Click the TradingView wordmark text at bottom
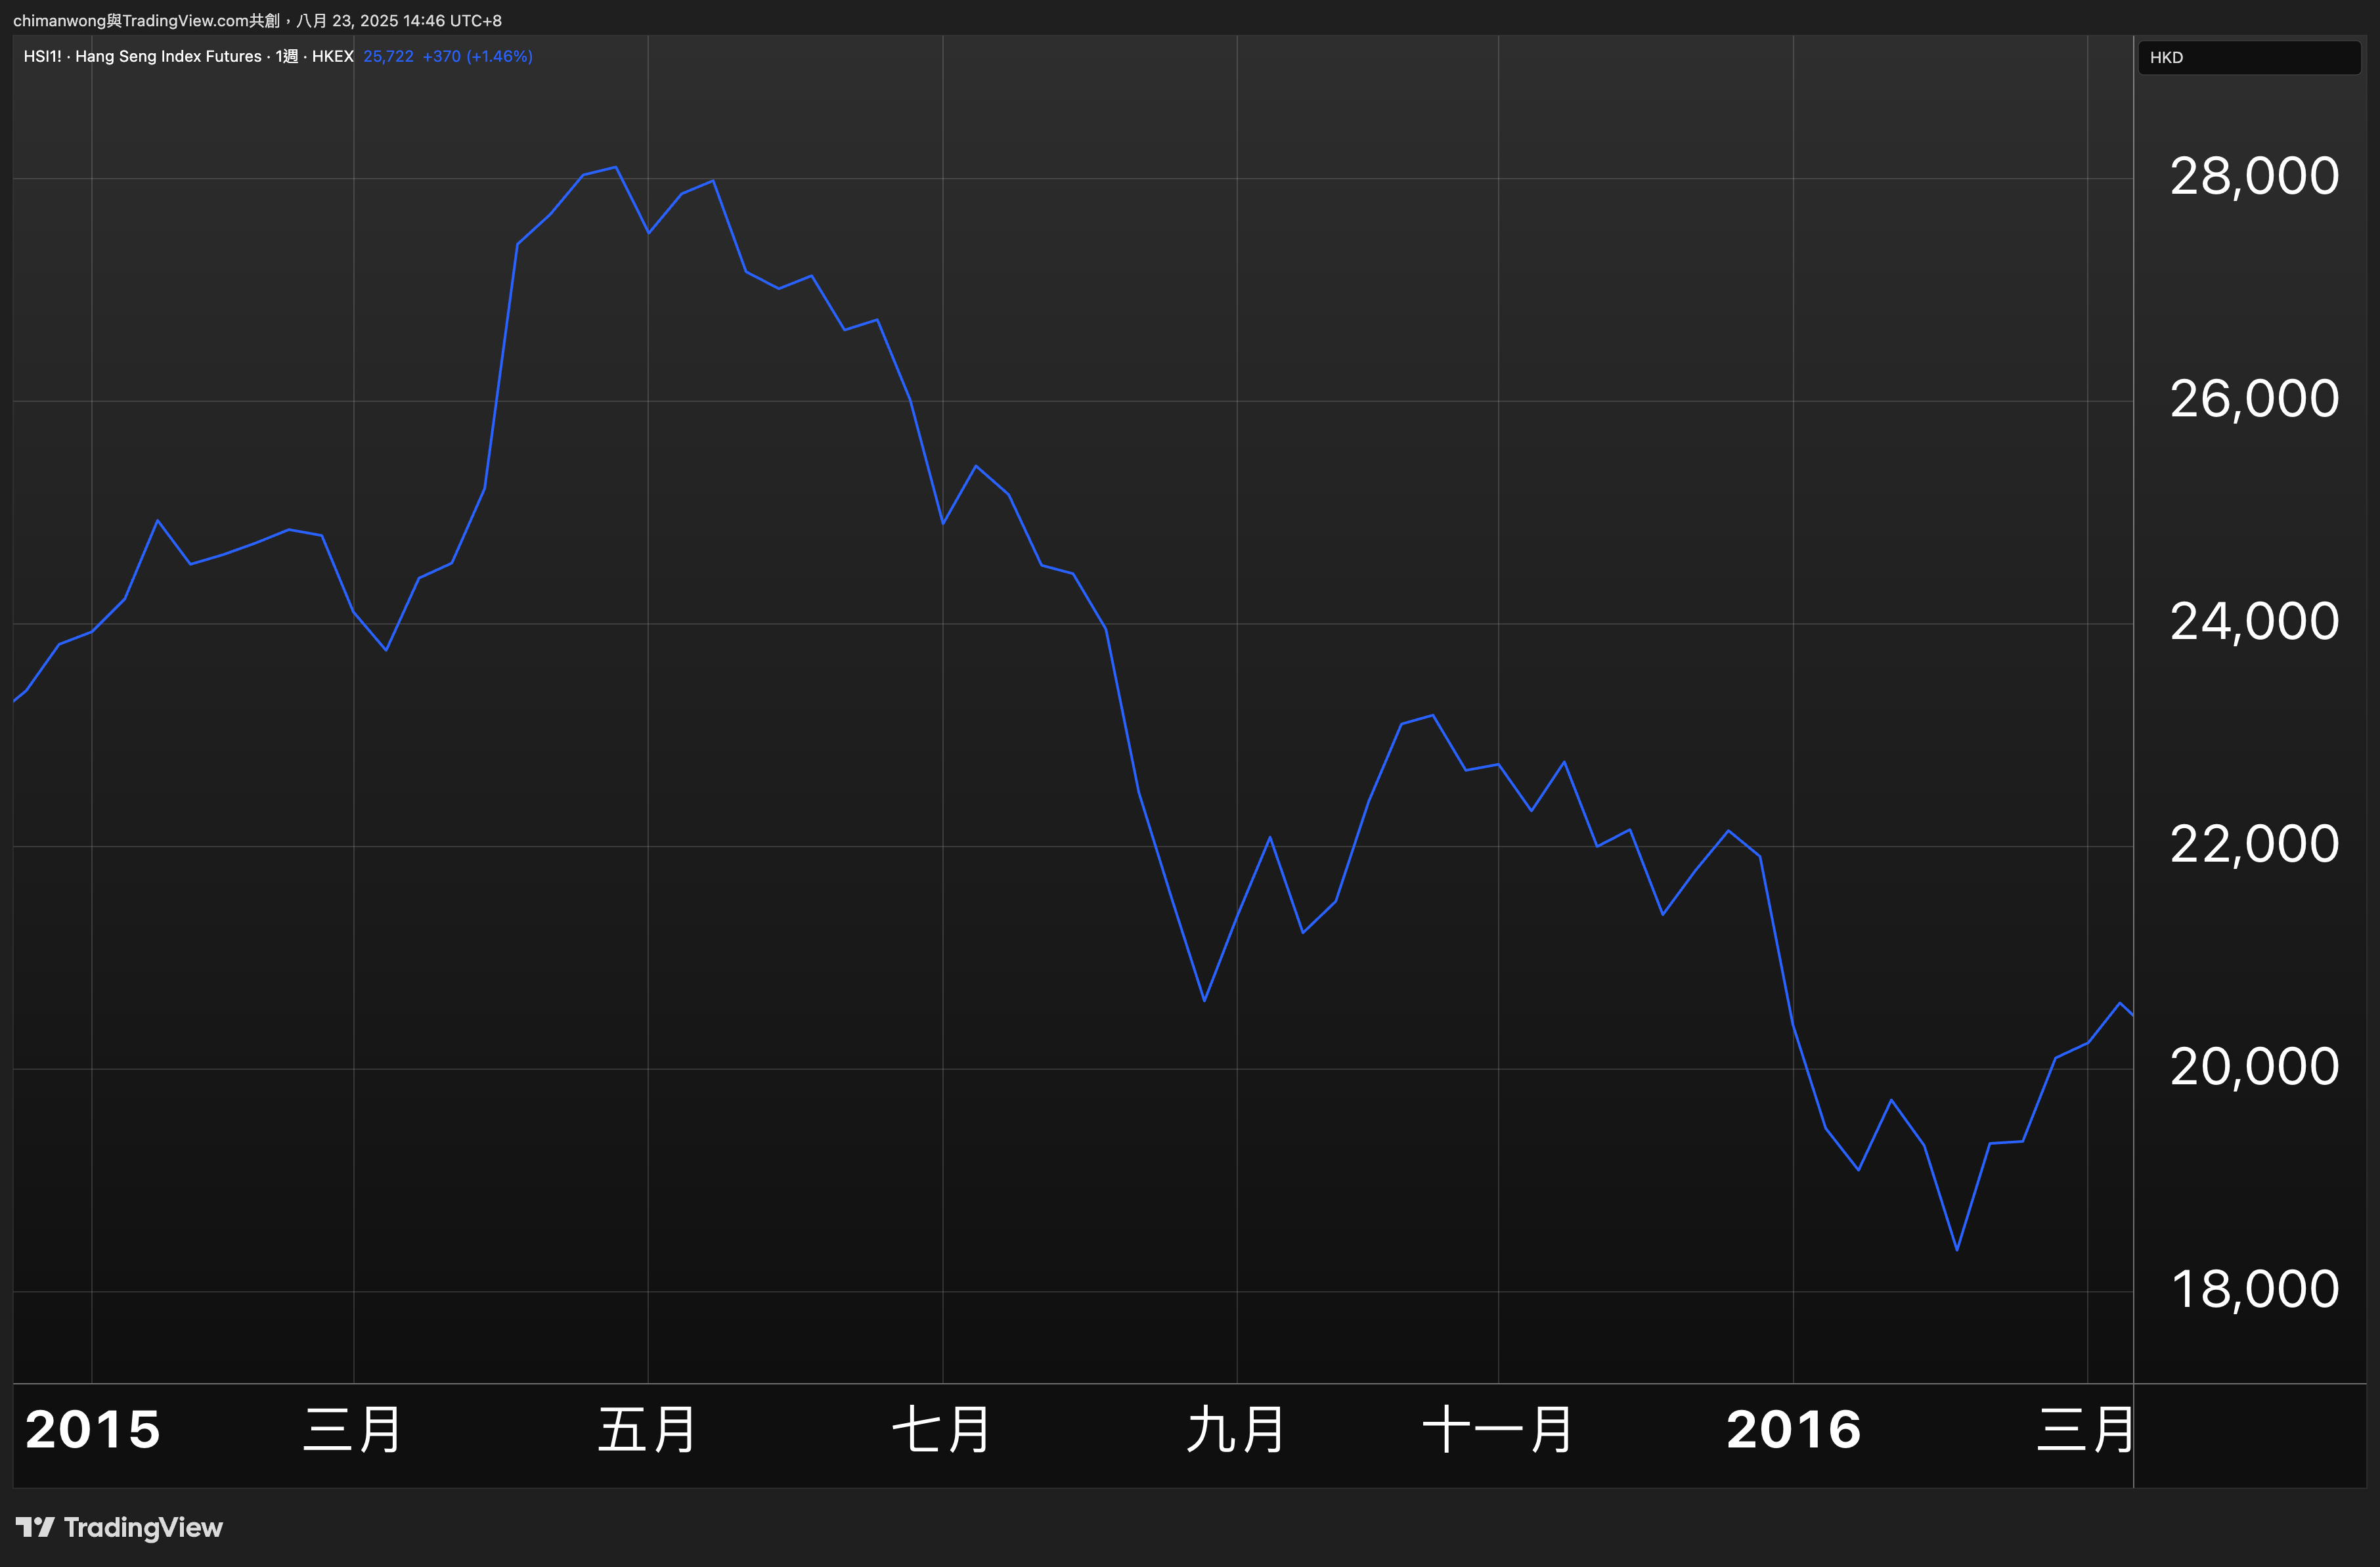The width and height of the screenshot is (2380, 1567). tap(143, 1527)
